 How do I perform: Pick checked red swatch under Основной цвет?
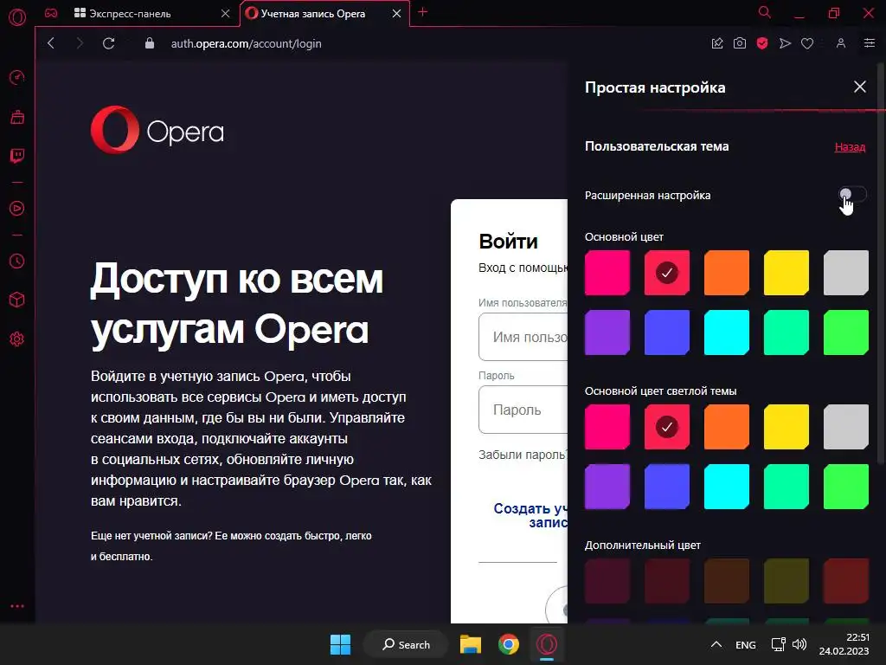(667, 273)
